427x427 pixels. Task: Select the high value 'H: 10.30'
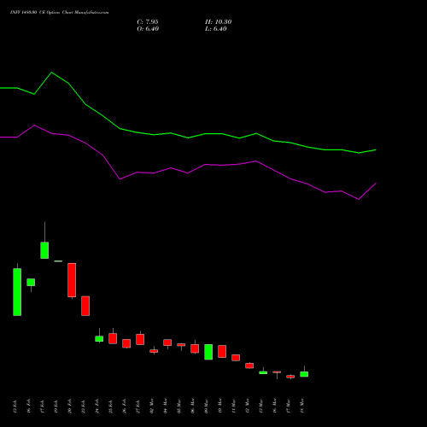click(219, 22)
